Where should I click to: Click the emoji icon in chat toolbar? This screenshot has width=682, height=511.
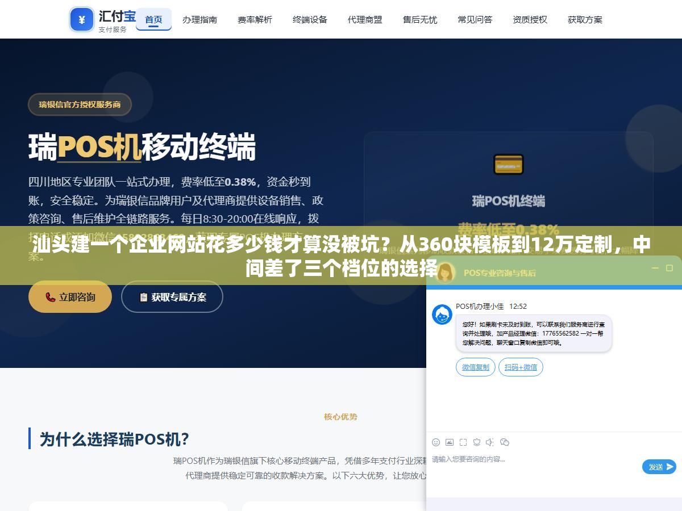click(x=436, y=442)
